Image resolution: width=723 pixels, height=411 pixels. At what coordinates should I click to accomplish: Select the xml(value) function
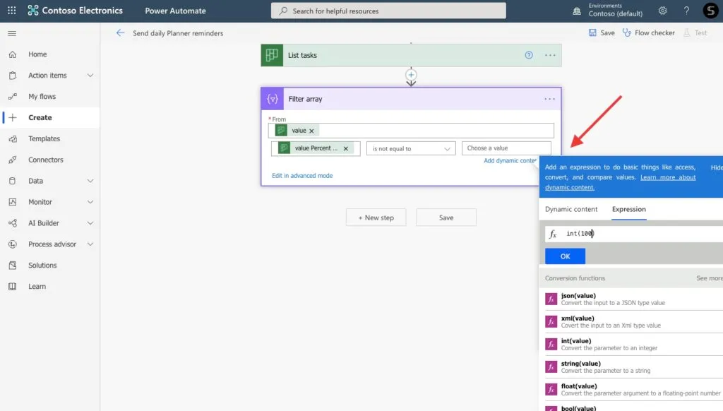coord(634,321)
